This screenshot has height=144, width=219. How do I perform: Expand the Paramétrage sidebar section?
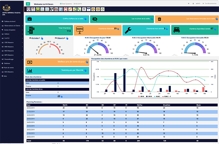(x=12, y=59)
